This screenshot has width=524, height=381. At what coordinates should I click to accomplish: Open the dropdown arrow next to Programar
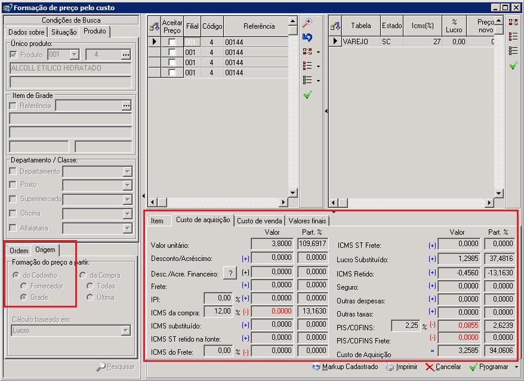517,367
